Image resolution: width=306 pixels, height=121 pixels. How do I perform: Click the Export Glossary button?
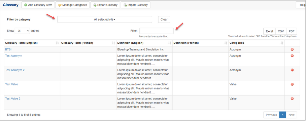pos(105,5)
